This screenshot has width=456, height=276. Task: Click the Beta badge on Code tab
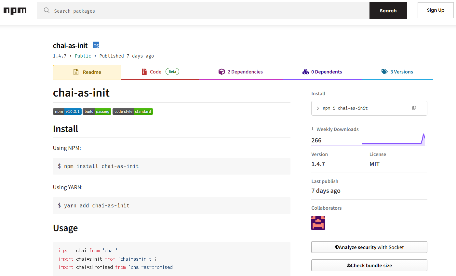(172, 72)
